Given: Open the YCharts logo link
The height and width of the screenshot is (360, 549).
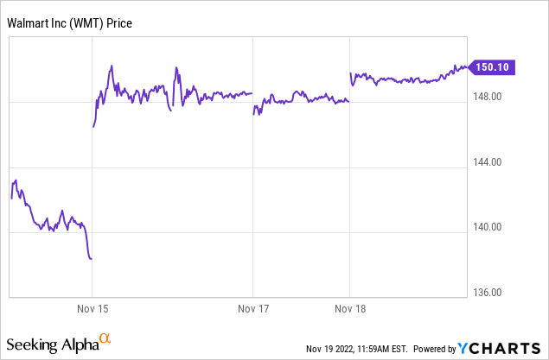Looking at the screenshot, I should (x=503, y=348).
